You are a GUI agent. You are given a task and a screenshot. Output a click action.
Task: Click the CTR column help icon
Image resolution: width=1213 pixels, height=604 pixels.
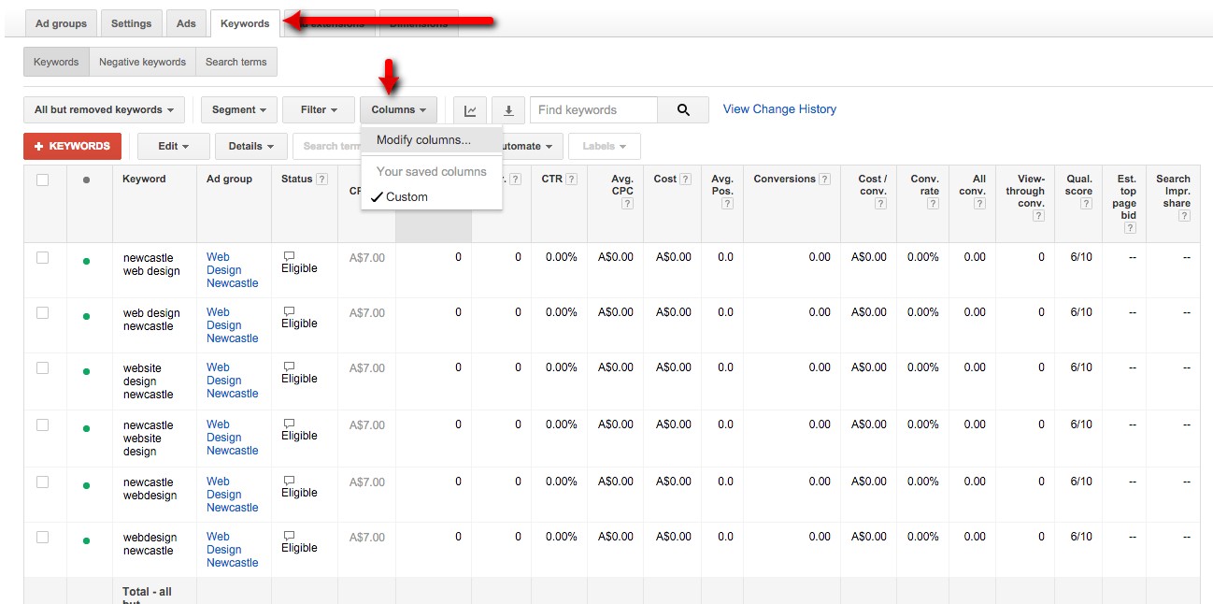pyautogui.click(x=572, y=179)
